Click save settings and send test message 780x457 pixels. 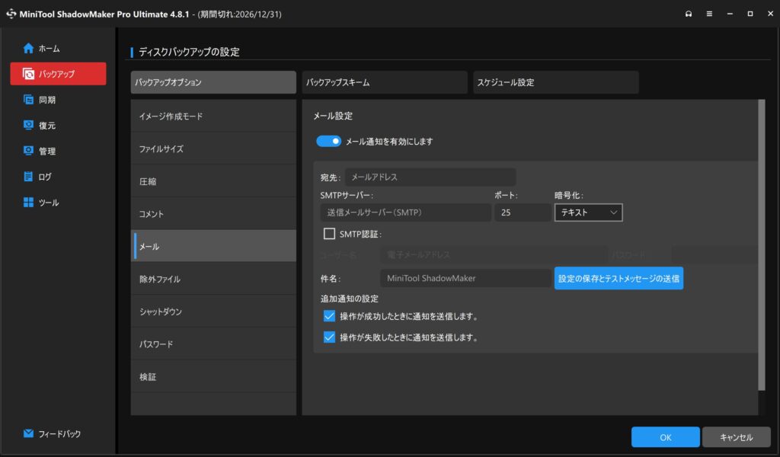[x=619, y=279]
